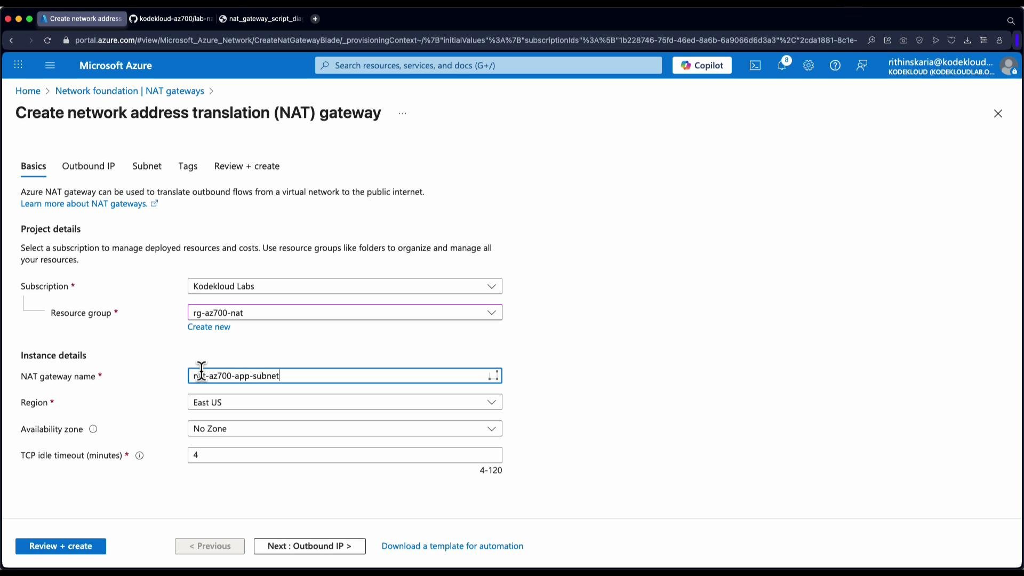The image size is (1024, 576).
Task: Click the external link icon after Learn more
Action: pos(154,204)
